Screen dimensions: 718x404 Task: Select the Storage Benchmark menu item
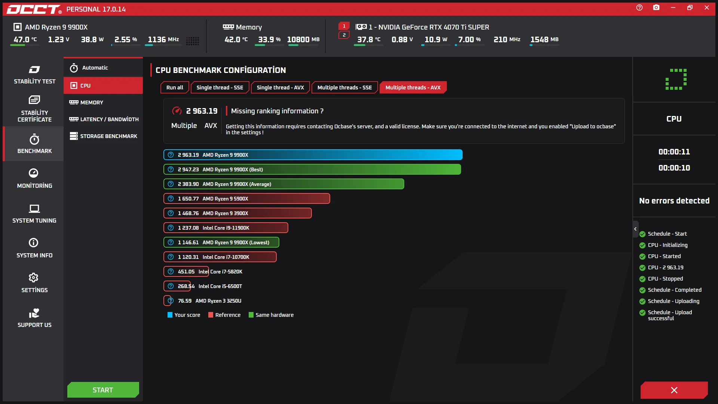(103, 136)
